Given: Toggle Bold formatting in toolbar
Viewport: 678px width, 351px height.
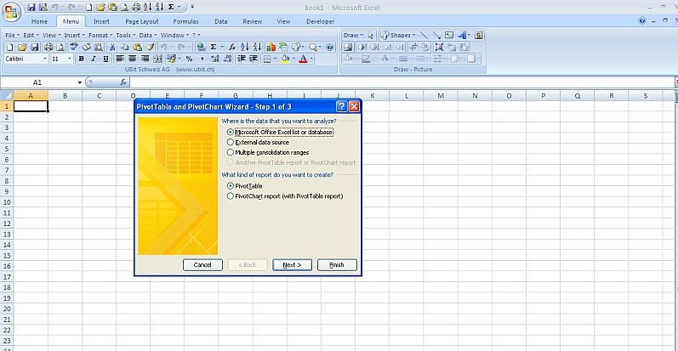Looking at the screenshot, I should tap(82, 59).
